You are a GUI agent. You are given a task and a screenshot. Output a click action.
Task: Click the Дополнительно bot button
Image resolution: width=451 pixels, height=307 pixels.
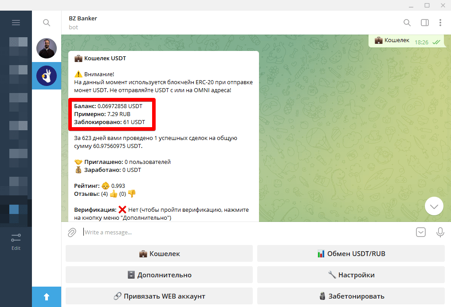[x=159, y=275]
